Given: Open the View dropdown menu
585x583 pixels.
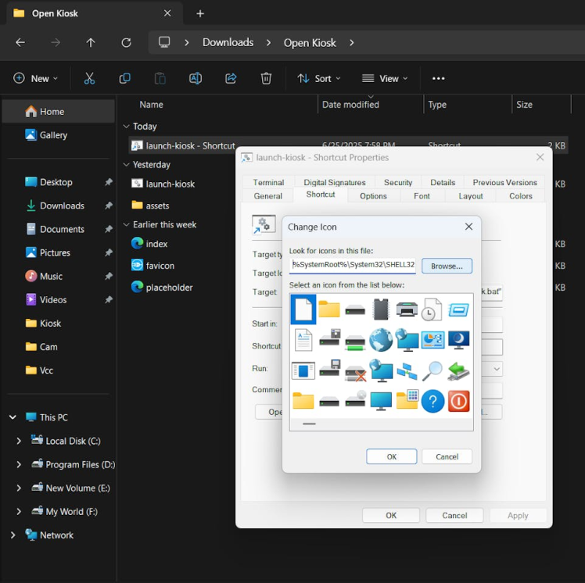Looking at the screenshot, I should tap(384, 78).
